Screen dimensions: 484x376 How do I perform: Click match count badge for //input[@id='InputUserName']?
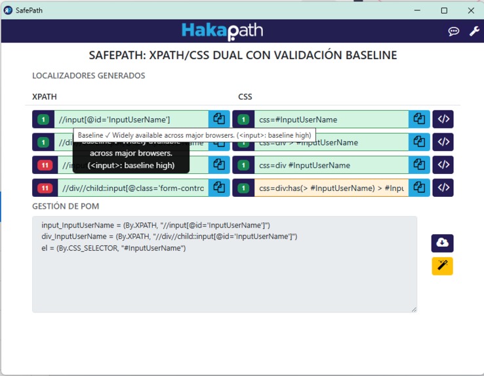point(43,119)
